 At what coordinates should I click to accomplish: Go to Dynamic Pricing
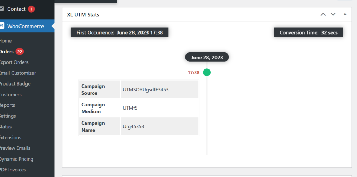16,159
